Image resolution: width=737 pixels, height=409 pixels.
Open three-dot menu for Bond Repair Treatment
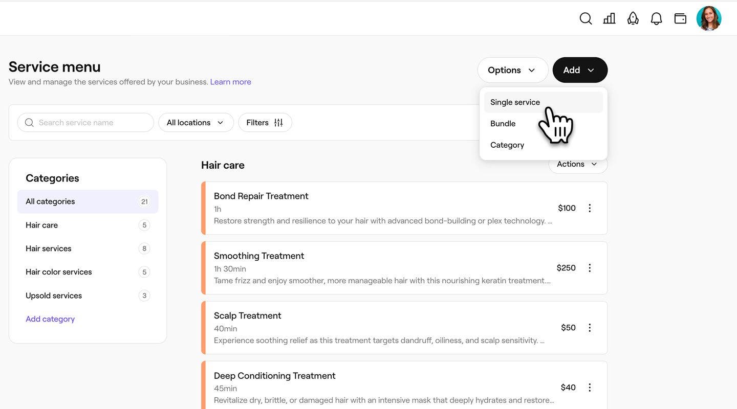[590, 208]
